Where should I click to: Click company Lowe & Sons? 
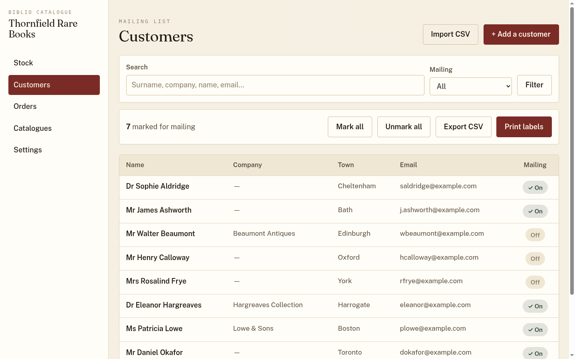(x=253, y=329)
